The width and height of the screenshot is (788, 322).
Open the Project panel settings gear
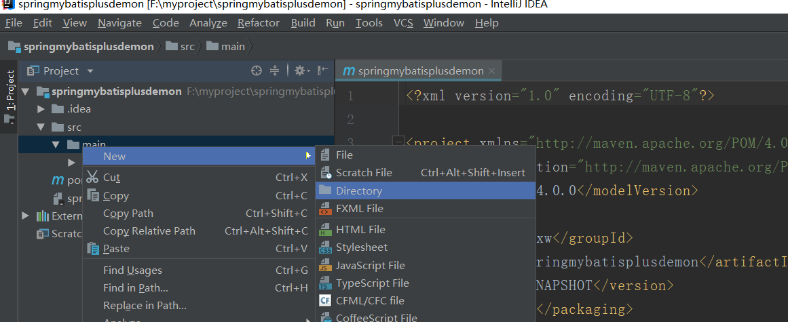[300, 71]
